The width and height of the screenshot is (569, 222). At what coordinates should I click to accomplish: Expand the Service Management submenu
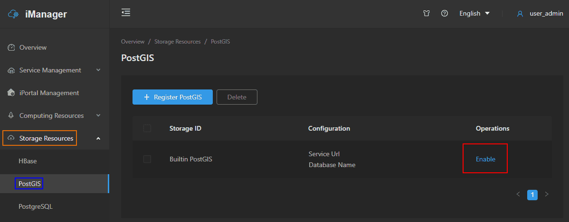point(98,70)
